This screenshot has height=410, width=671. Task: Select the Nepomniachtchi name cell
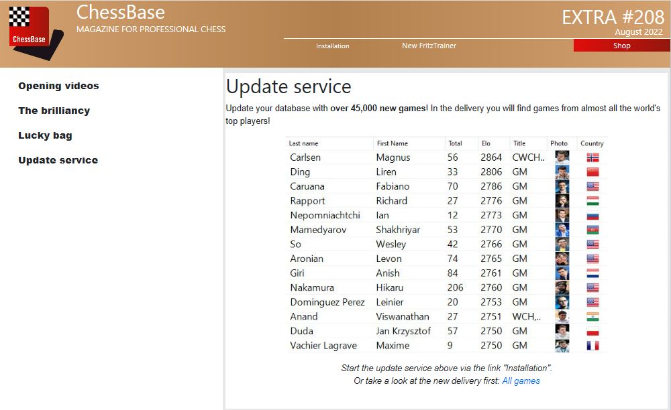pyautogui.click(x=325, y=215)
